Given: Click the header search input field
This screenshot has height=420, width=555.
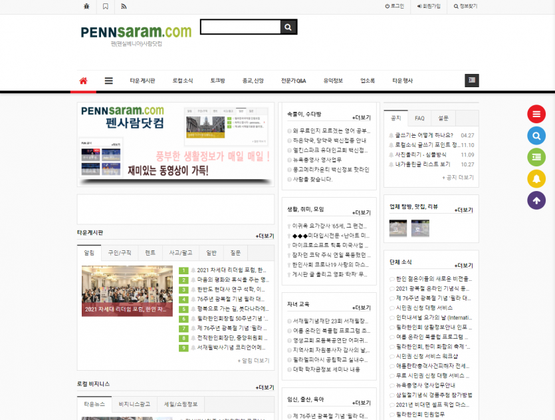Looking at the screenshot, I should point(239,27).
